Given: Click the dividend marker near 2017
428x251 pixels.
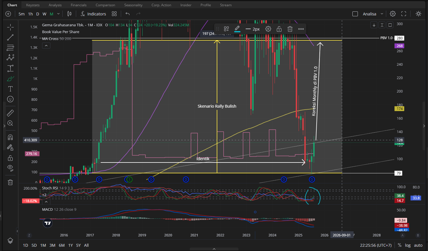Looking at the screenshot, I should pos(99,179).
